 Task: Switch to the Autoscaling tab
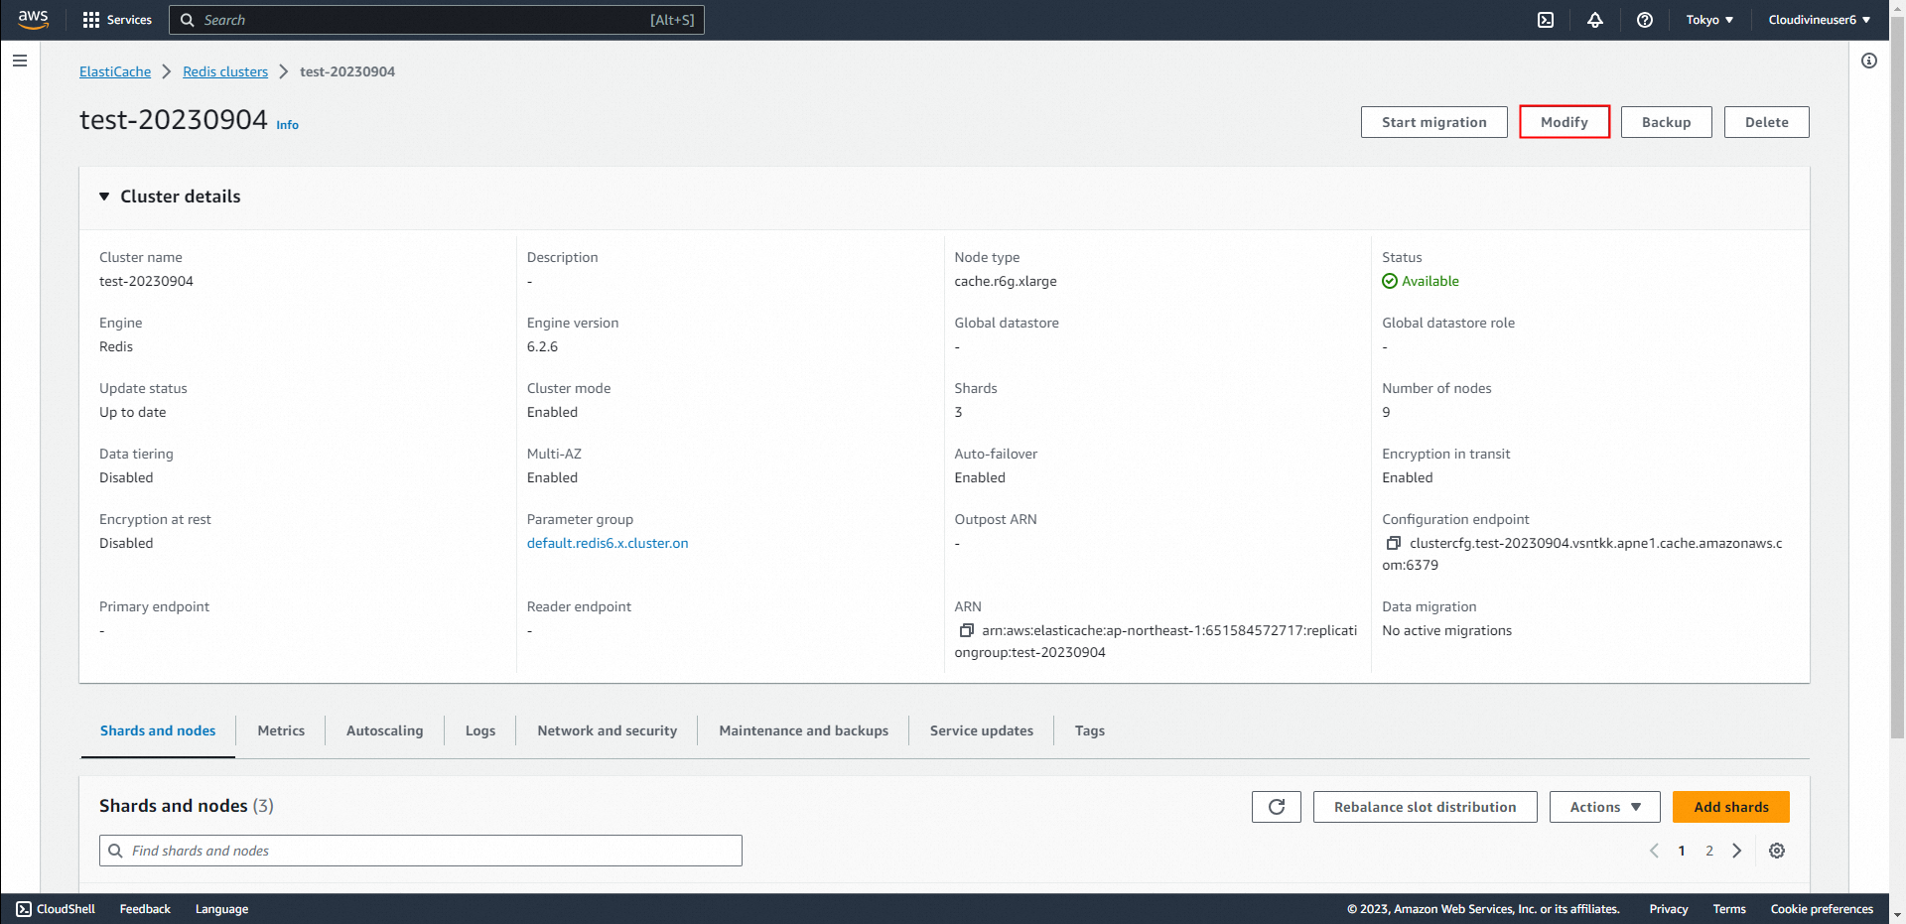click(385, 730)
